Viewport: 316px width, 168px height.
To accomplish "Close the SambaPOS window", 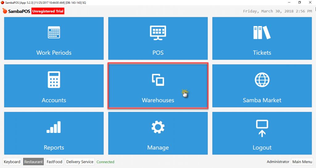I will tap(310, 2).
